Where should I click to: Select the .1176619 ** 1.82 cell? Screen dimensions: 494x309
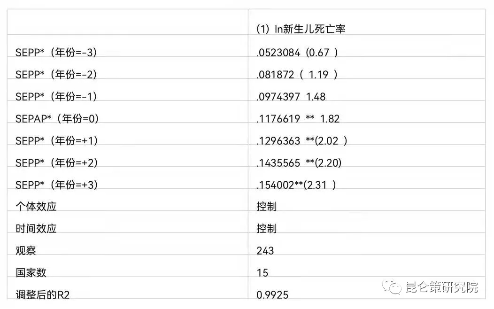coord(297,119)
